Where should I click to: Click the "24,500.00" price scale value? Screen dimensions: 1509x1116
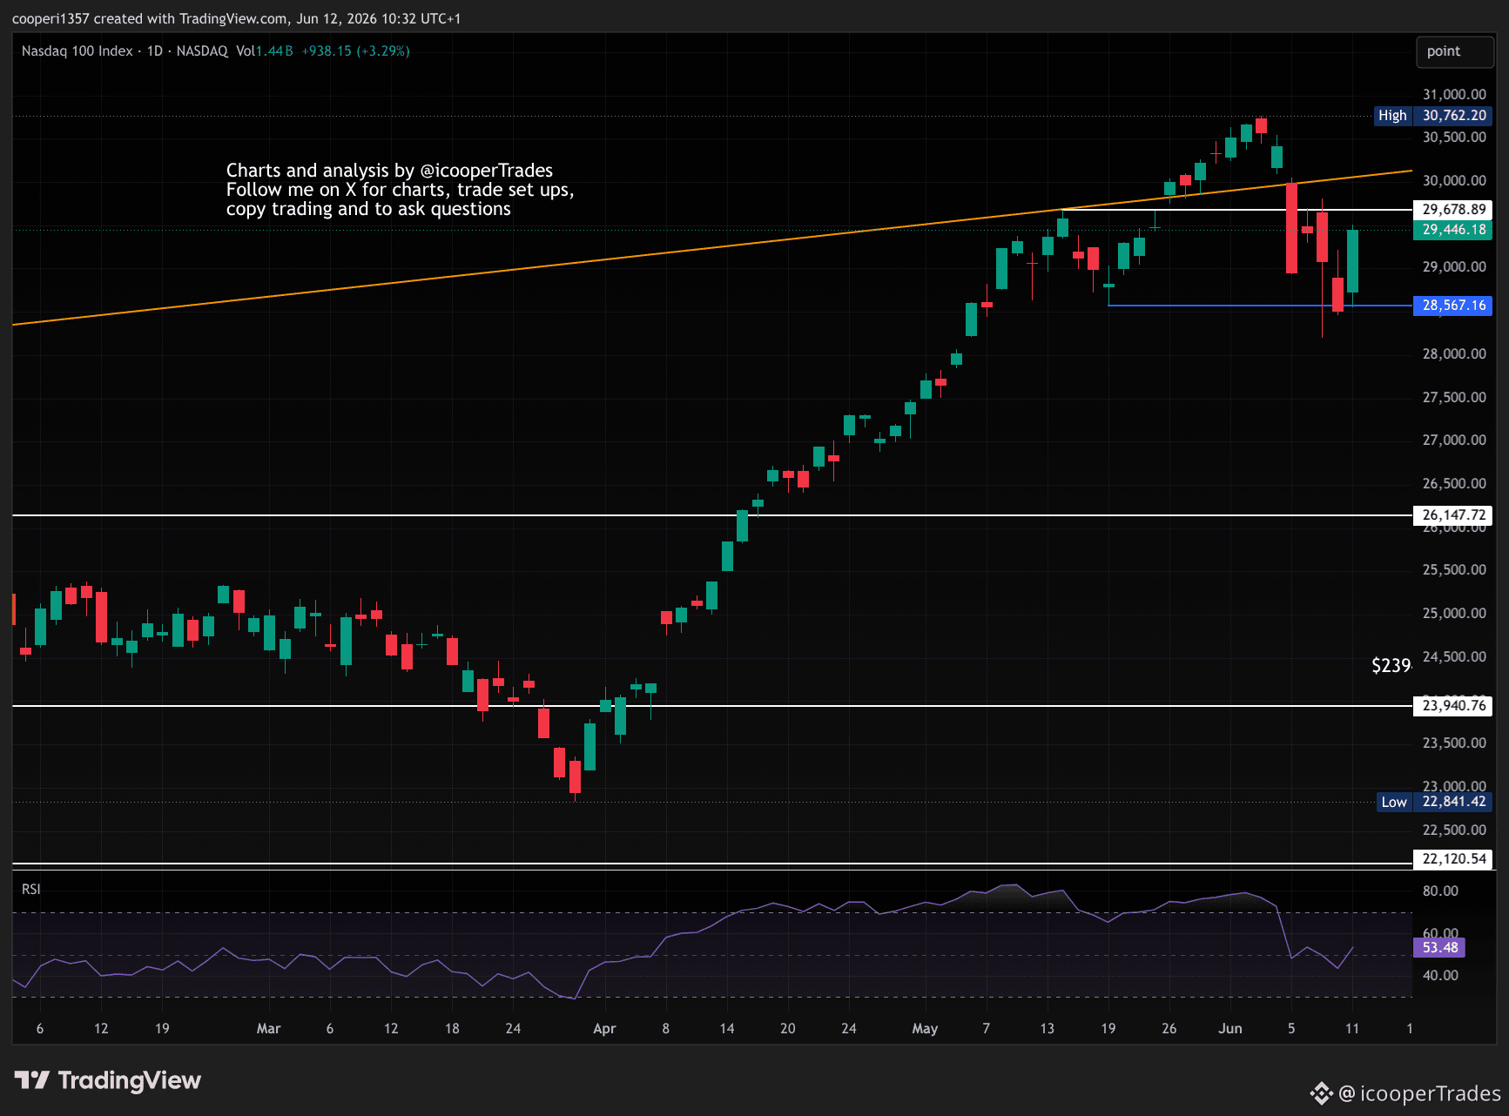click(x=1454, y=656)
